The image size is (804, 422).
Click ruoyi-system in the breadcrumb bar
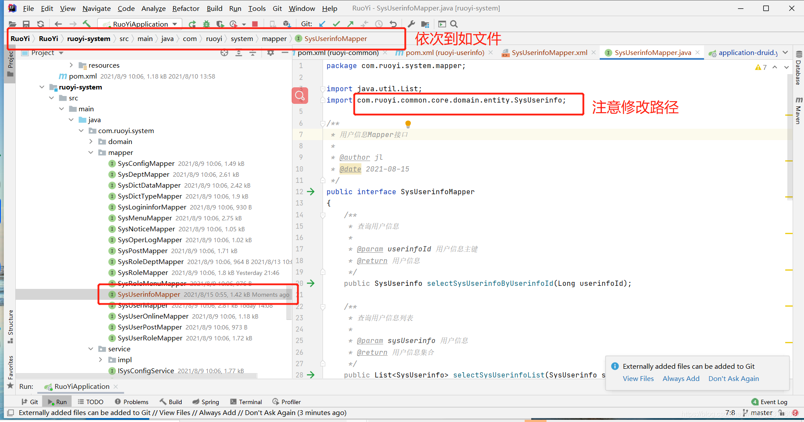[89, 39]
